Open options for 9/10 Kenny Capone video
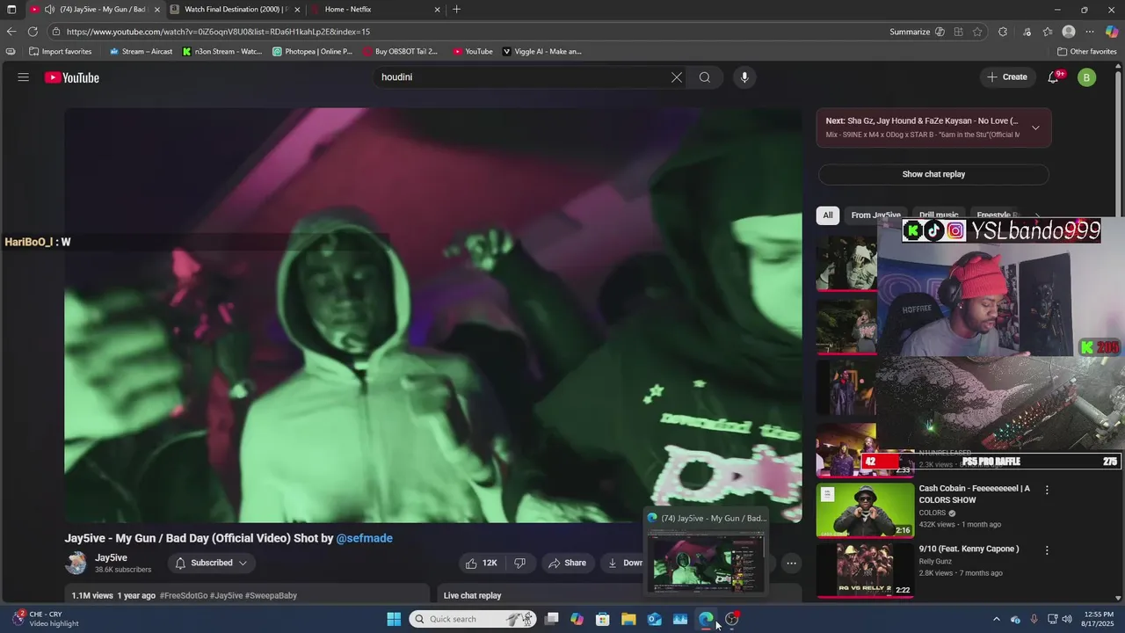 coord(1047,550)
